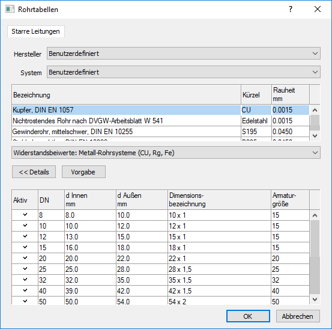Toggle Aktiv checkmark for DN 32
The height and width of the screenshot is (329, 332).
pos(25,280)
